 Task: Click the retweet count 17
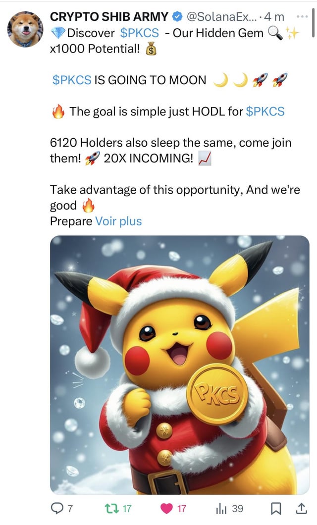127,509
